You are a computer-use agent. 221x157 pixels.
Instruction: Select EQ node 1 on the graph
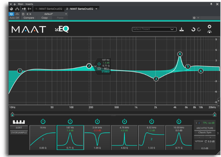pyautogui.click(x=20, y=71)
